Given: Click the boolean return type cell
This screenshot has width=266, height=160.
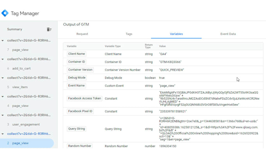Looking at the screenshot, I should pos(150,78).
